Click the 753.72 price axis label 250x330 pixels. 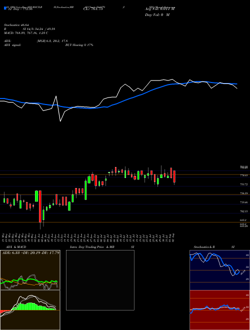point(243,184)
